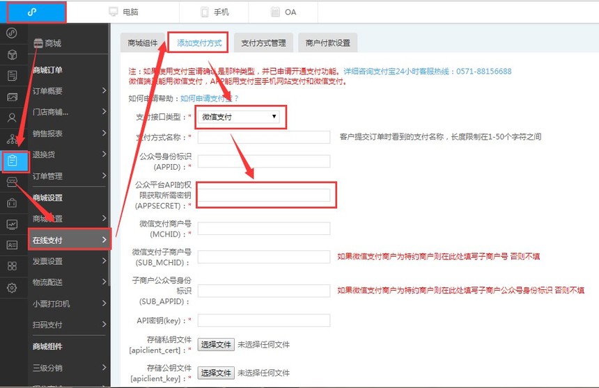599x388 pixels.
Task: Focus the API密钥(key) input field
Action: [x=264, y=321]
